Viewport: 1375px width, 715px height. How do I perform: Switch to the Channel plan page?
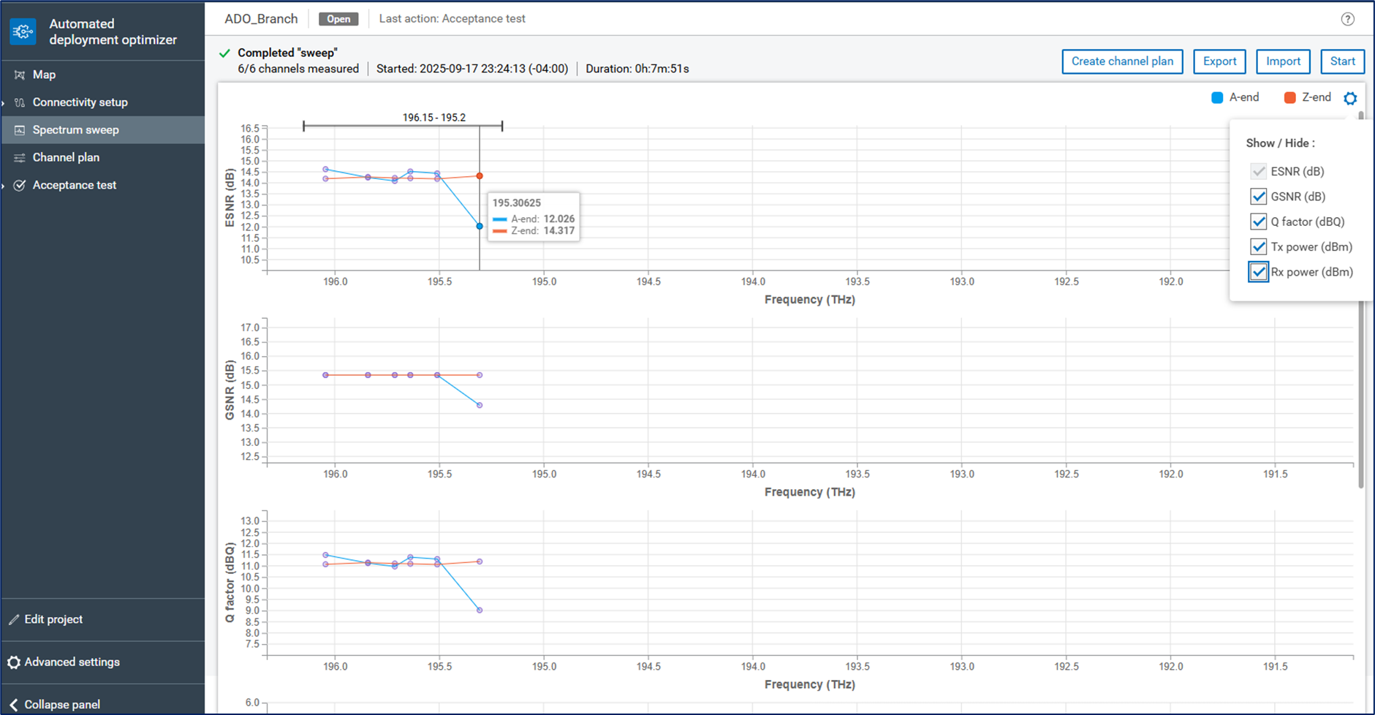click(x=66, y=157)
